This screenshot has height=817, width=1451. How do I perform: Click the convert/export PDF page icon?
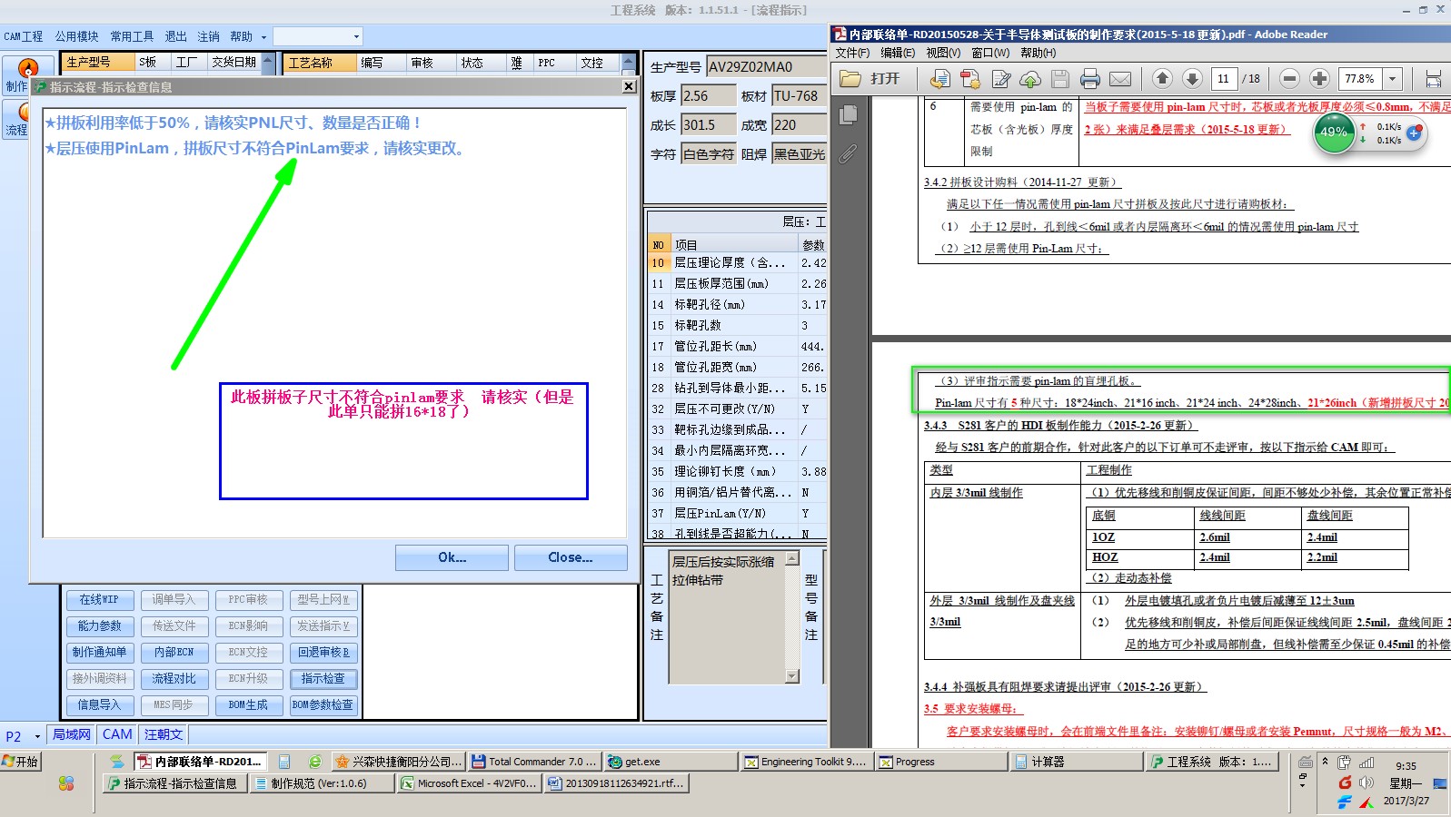coord(940,79)
